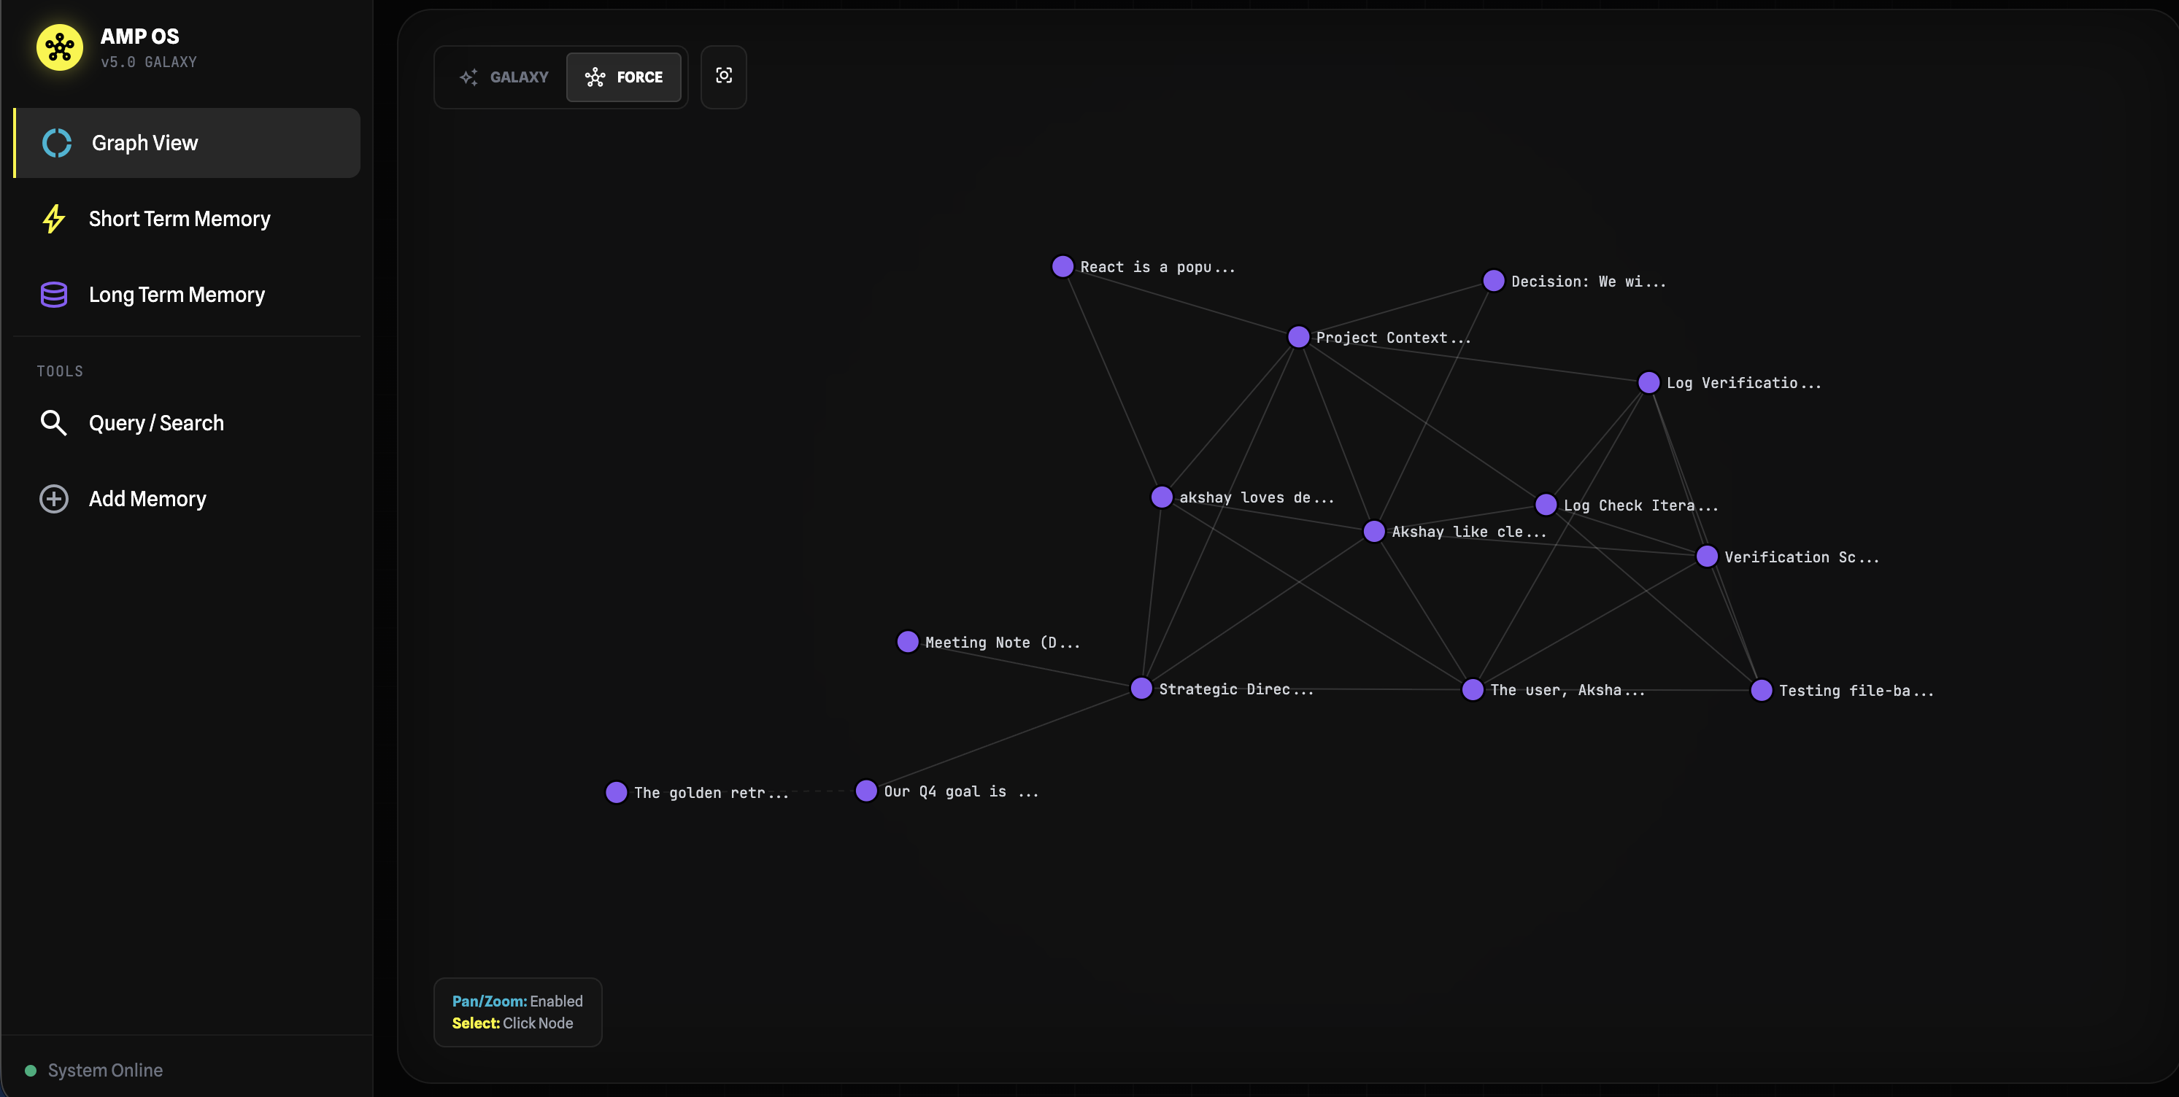Screen dimensions: 2179x1097
Task: Click the fit-to-view focus icon button
Action: coord(723,76)
